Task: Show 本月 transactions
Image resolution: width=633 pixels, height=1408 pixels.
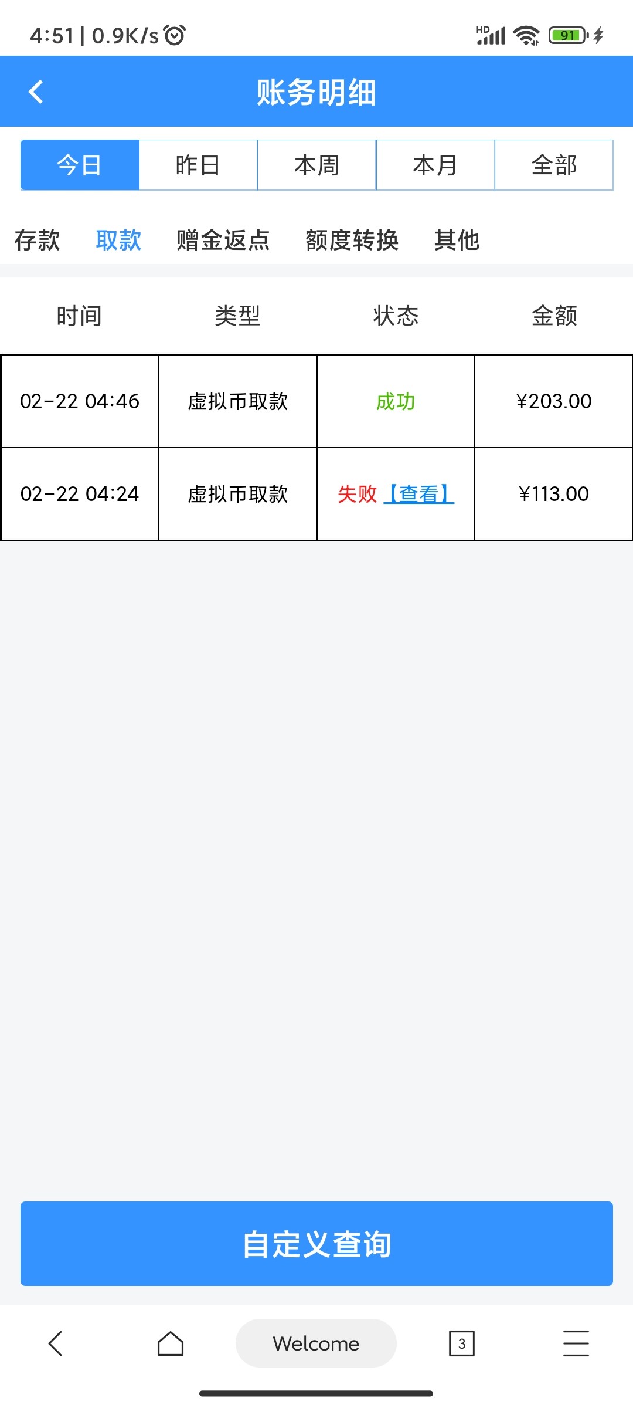Action: pos(435,165)
